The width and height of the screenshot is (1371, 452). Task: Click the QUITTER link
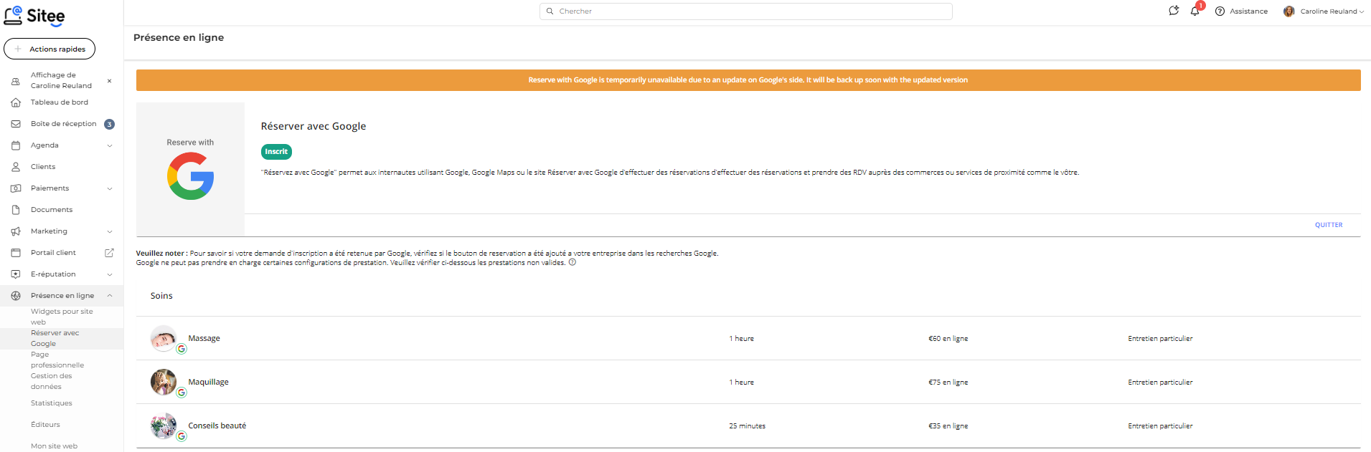[x=1329, y=225]
